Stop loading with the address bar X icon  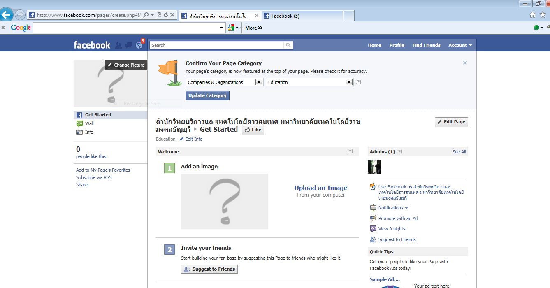(172, 15)
